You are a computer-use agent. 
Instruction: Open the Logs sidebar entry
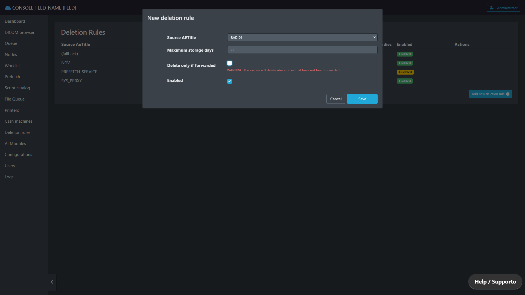(9, 177)
